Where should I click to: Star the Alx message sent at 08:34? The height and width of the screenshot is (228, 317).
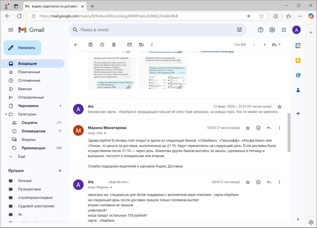(x=248, y=182)
